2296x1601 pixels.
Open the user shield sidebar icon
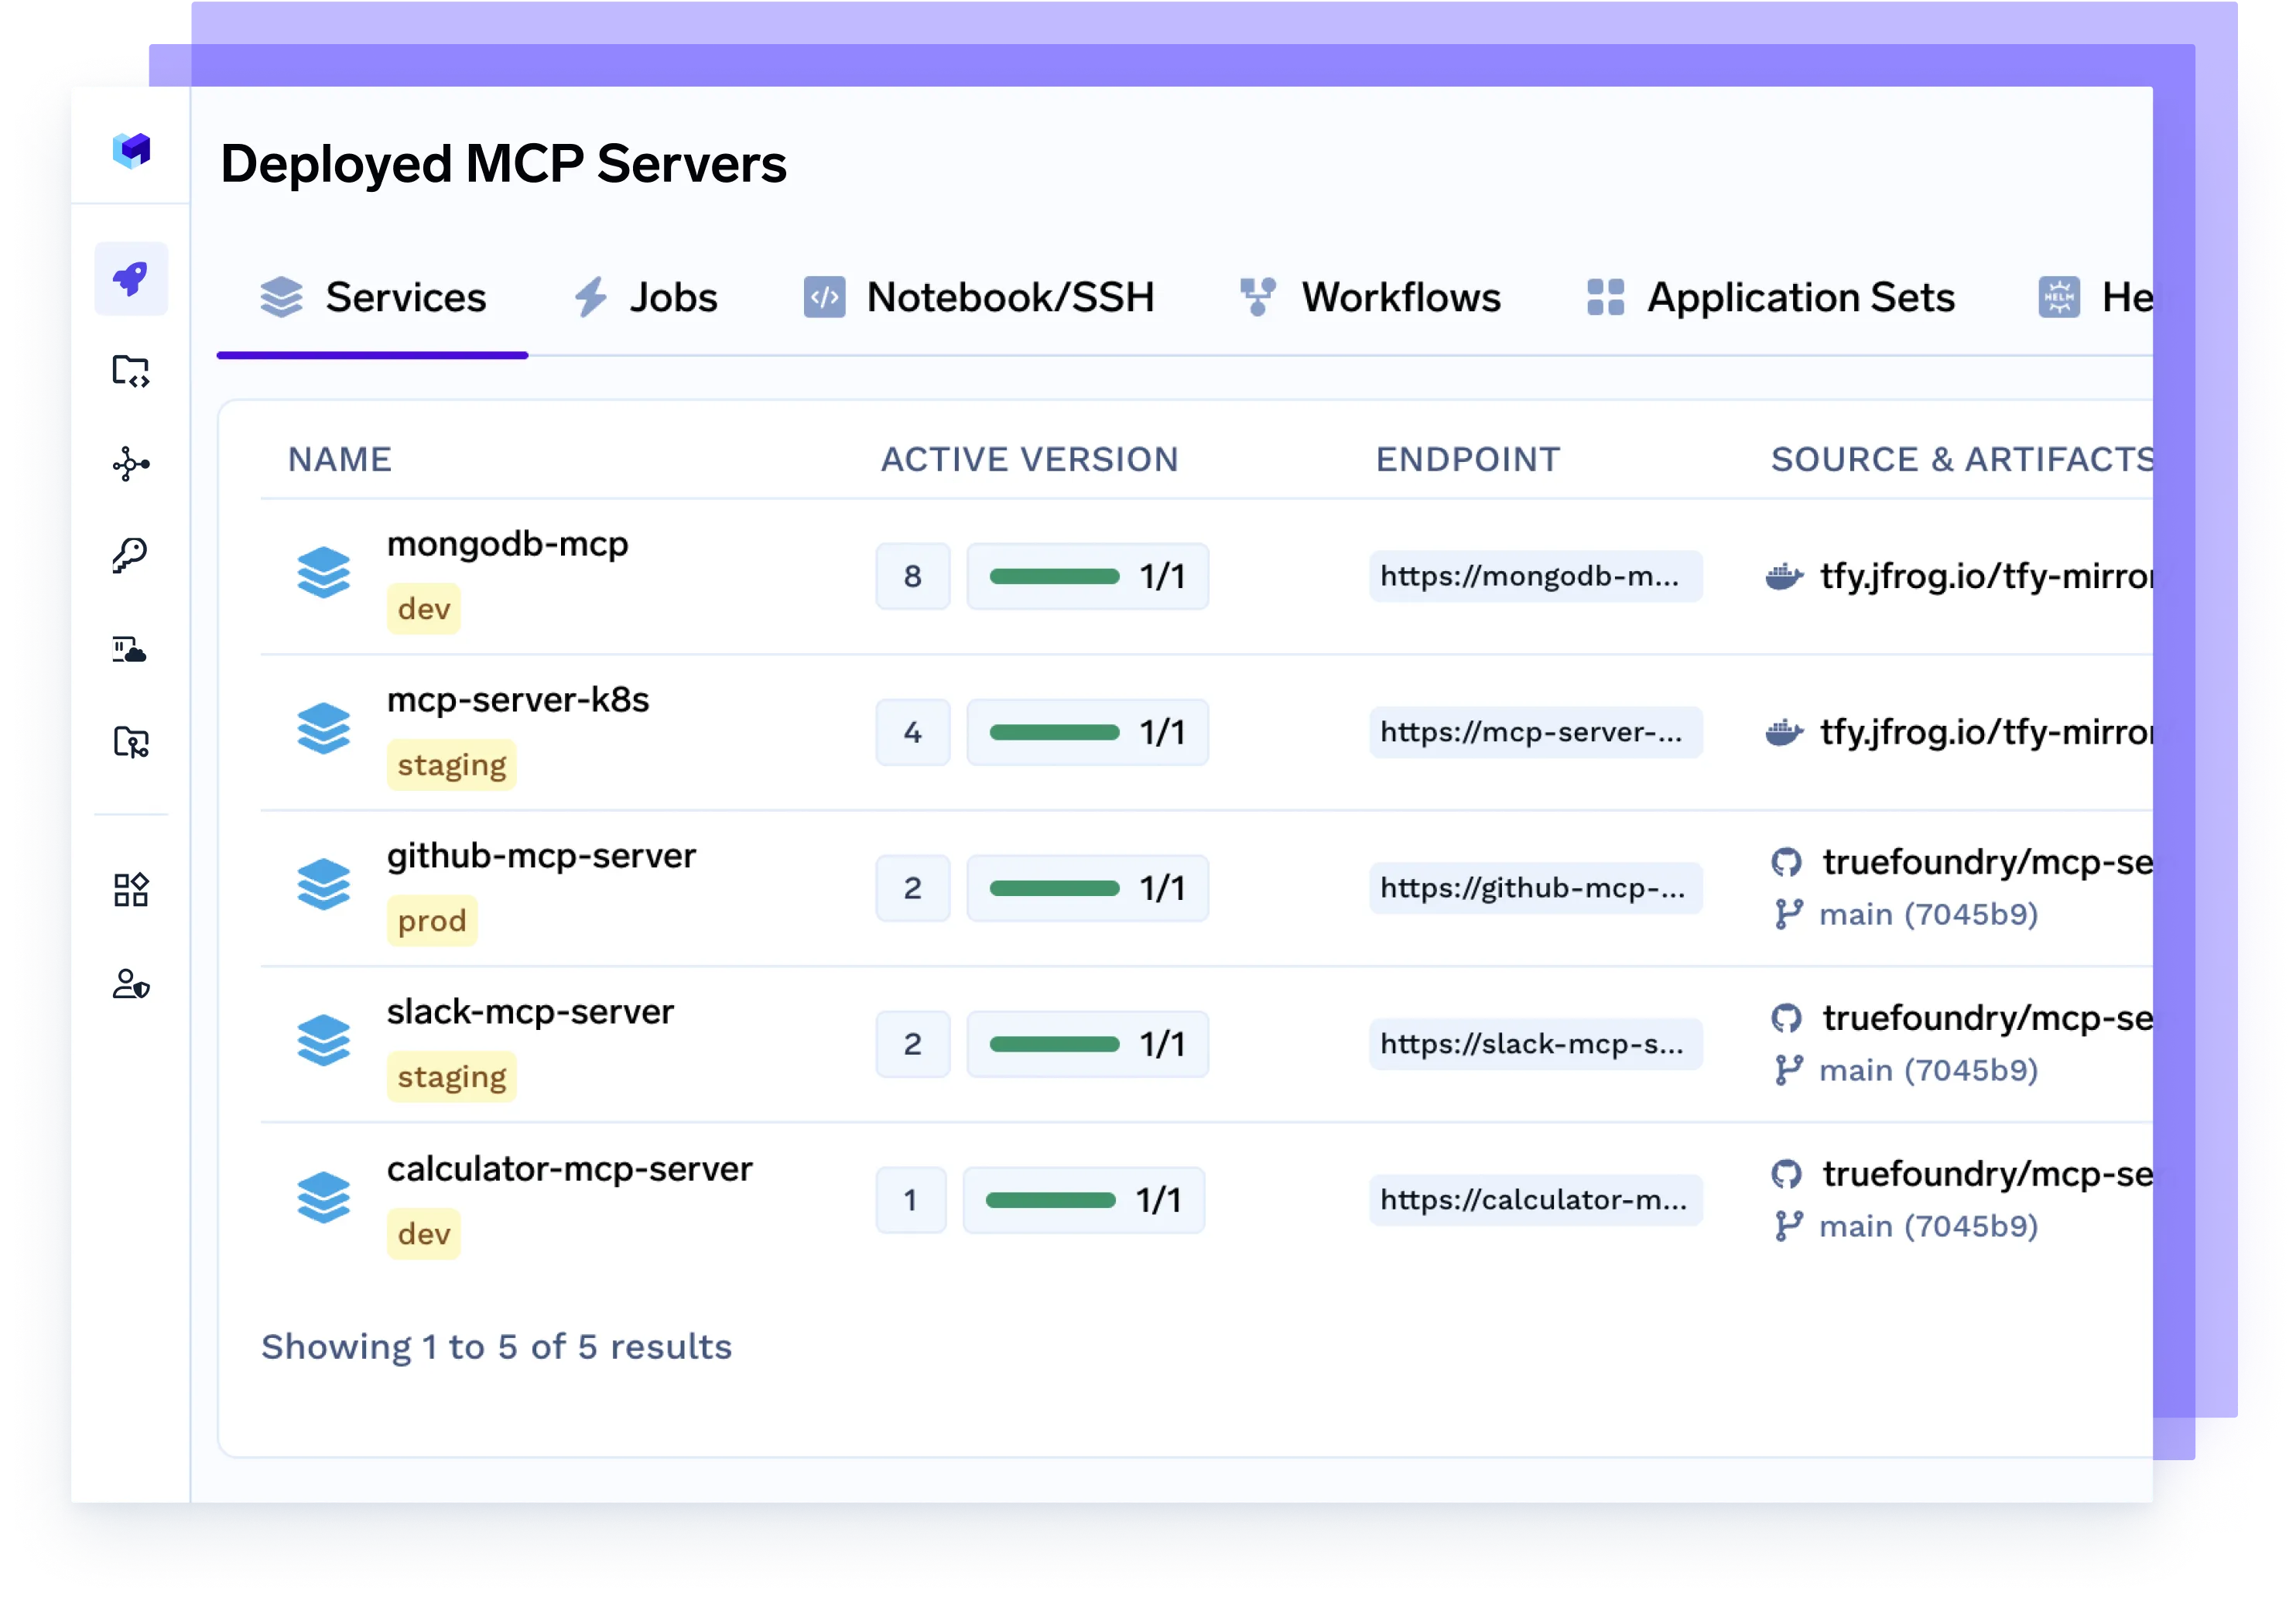[x=131, y=984]
